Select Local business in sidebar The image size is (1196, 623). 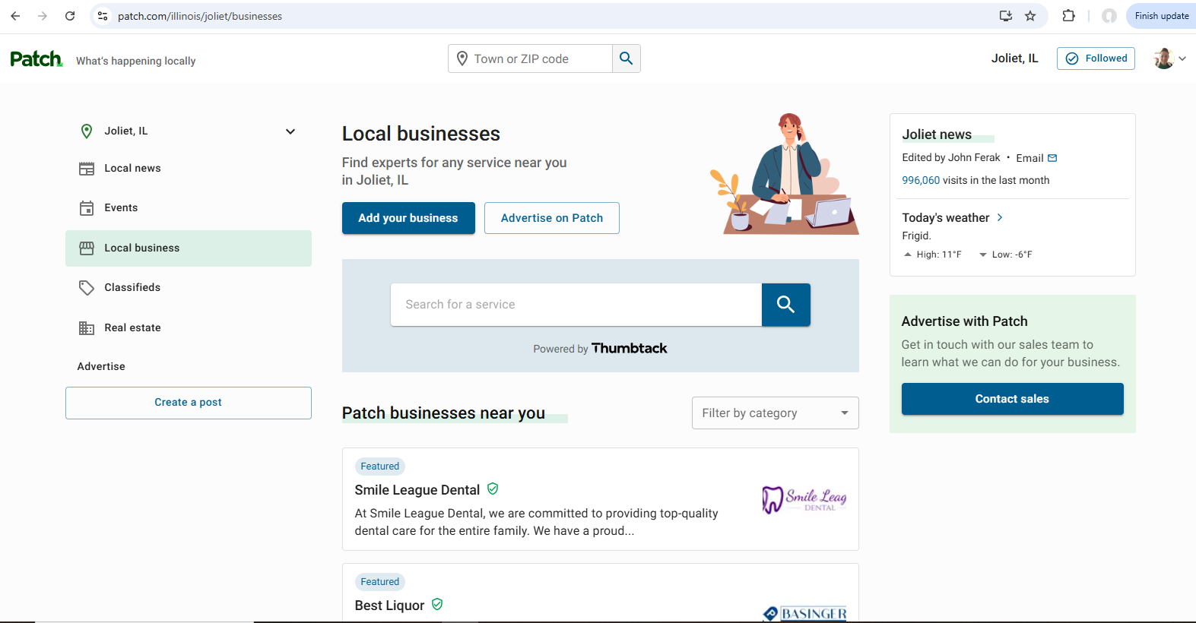(189, 248)
